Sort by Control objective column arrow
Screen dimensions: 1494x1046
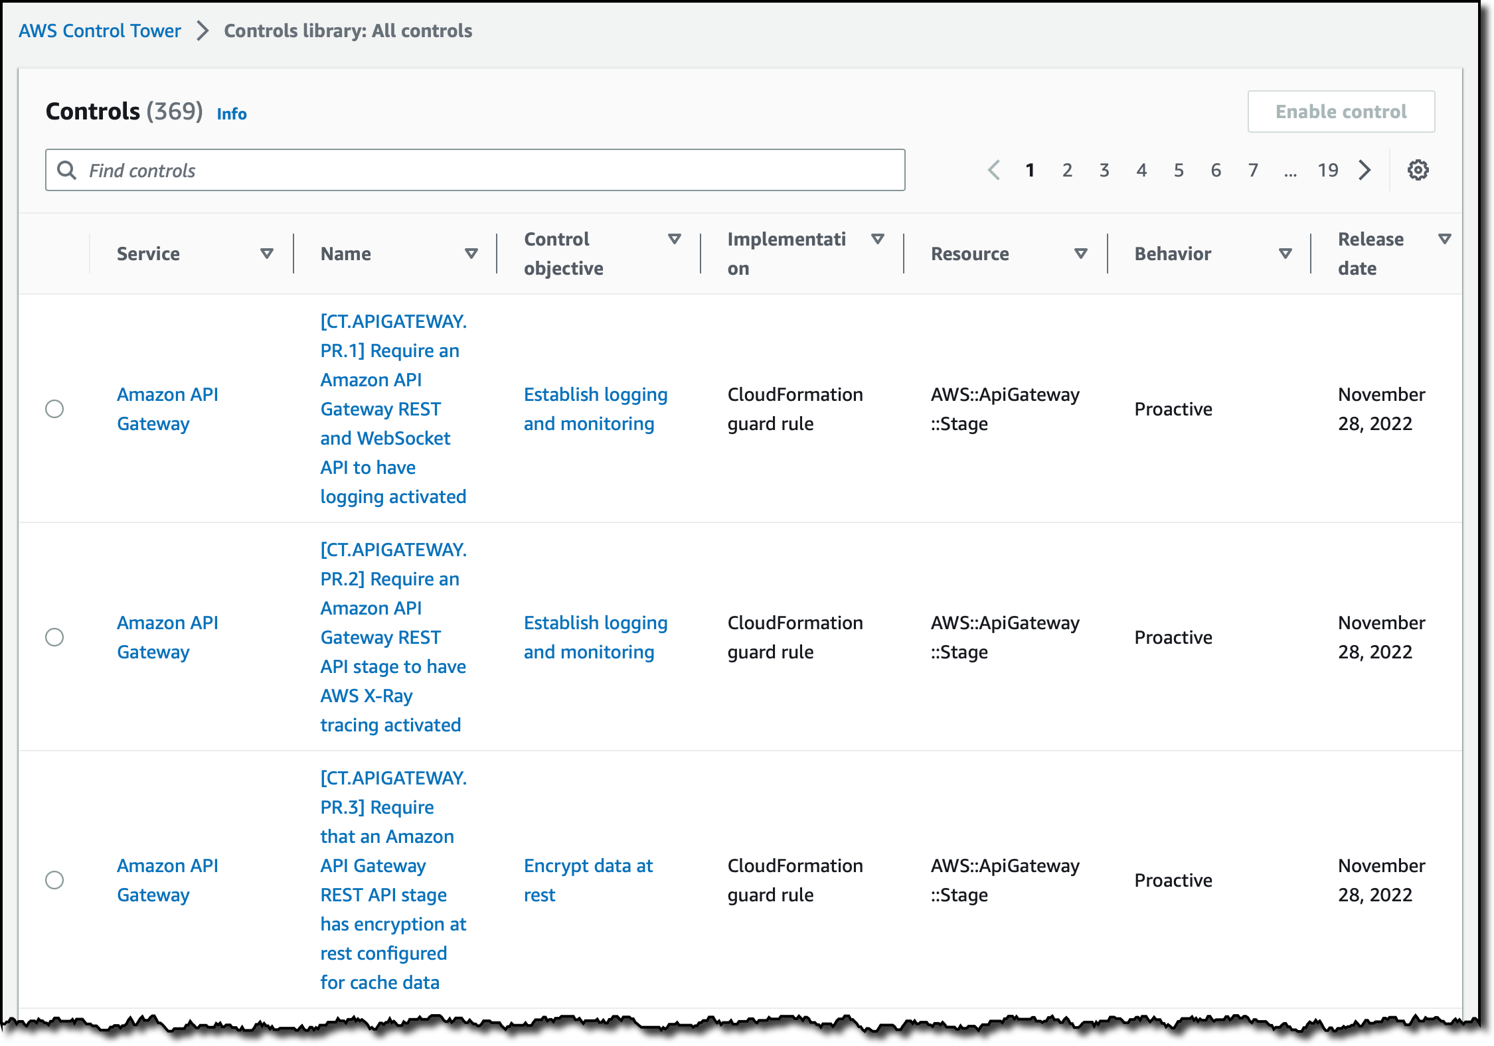[675, 239]
